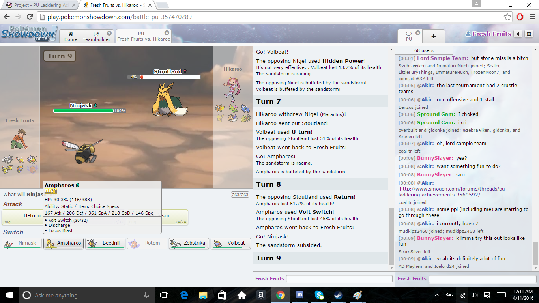Open a new browser tab
The image size is (539, 303).
[x=162, y=5]
